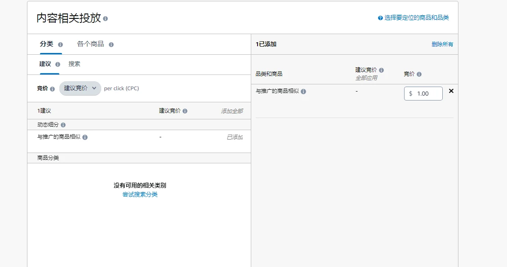Click info icon next to 竞价 column on right
Viewport: 507px width, 267px height.
tap(419, 74)
